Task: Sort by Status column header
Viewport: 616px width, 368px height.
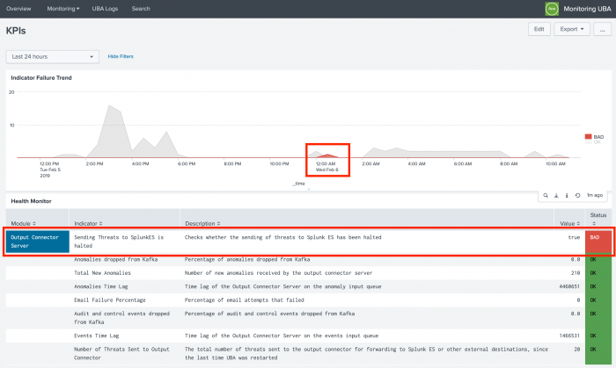Action: [598, 219]
